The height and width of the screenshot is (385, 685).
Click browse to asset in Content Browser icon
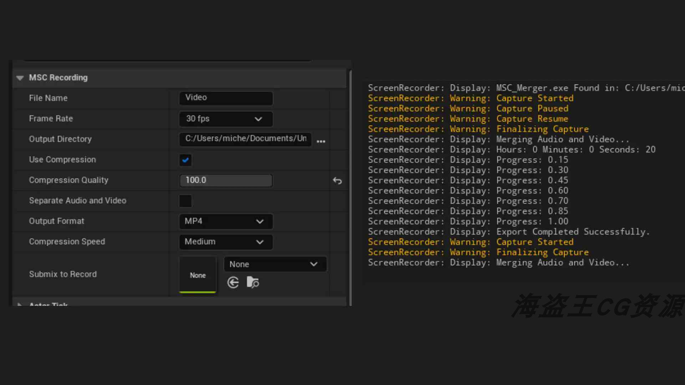253,283
